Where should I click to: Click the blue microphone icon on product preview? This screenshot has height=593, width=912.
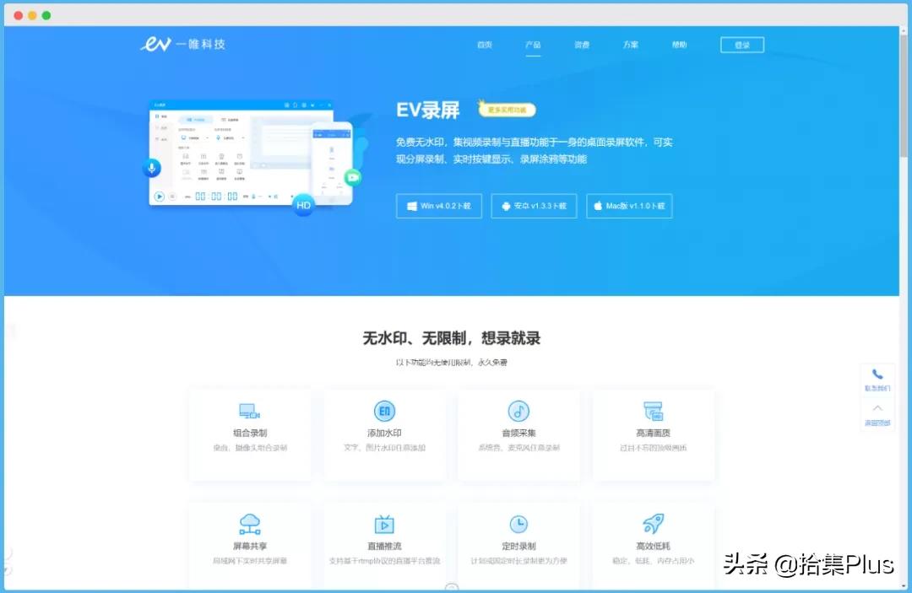[x=150, y=167]
